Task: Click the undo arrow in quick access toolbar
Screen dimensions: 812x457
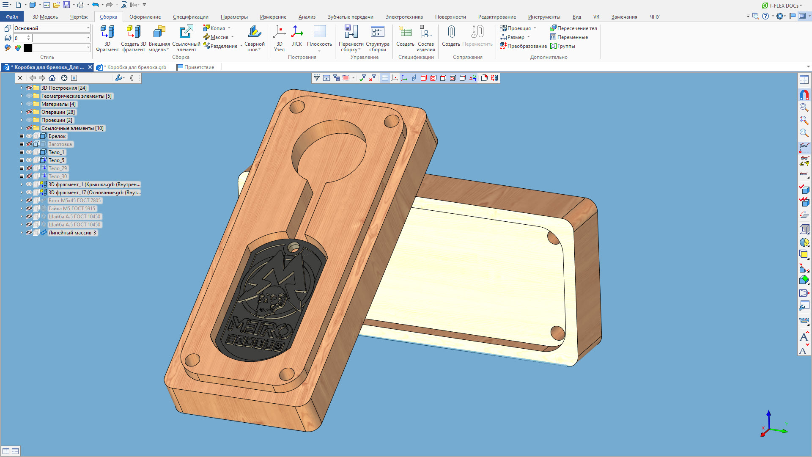Action: 95,5
